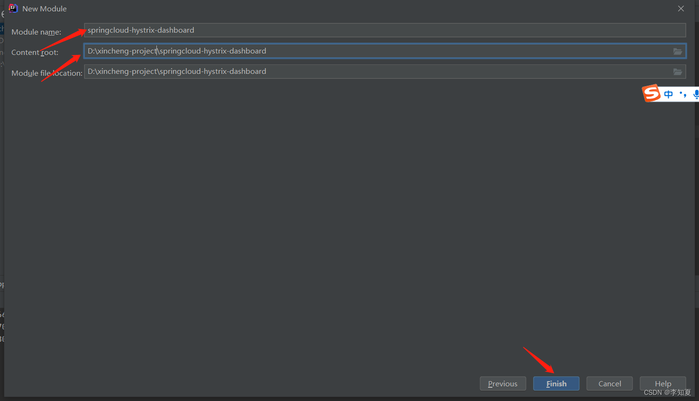
Task: Cancel the New Module dialog
Action: 609,383
